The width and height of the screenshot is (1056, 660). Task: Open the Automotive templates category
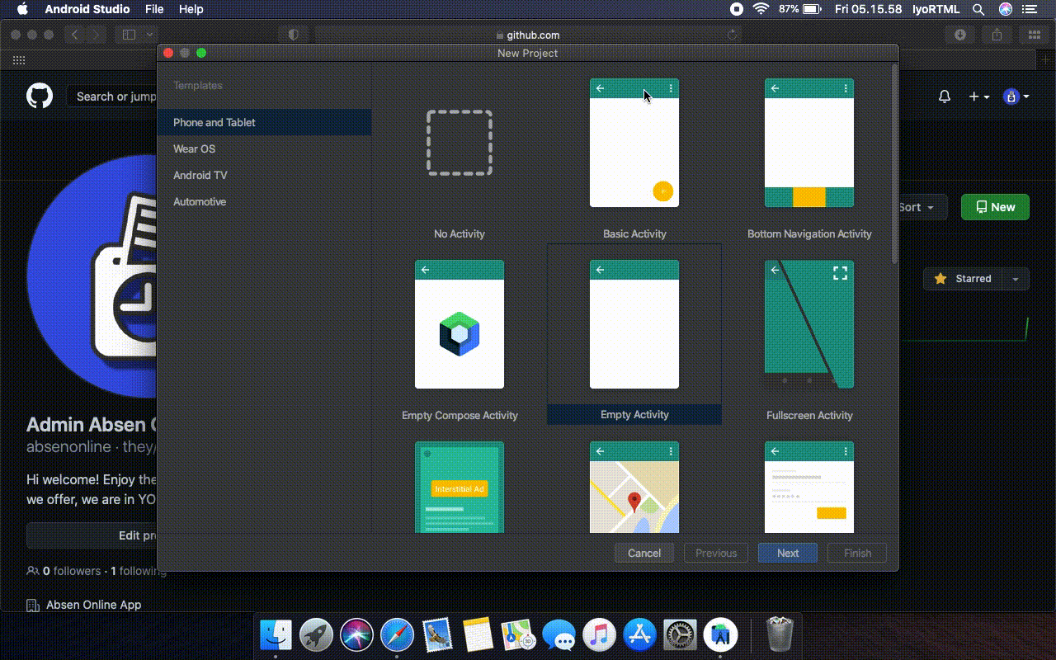264,201
